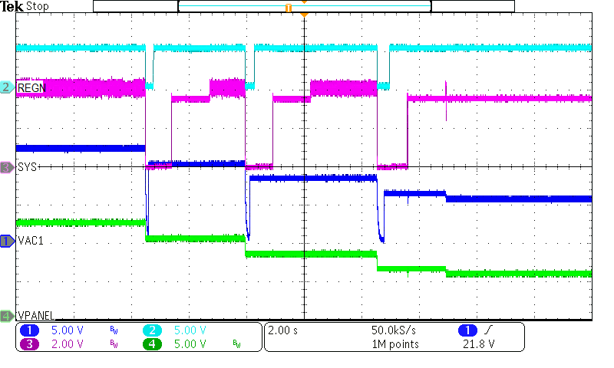Click channel 1 bandwidth limit BW icon
614x368 pixels.
tap(114, 330)
